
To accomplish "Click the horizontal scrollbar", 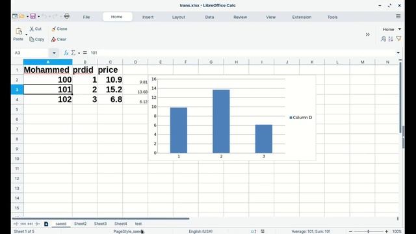I will point(101,218).
